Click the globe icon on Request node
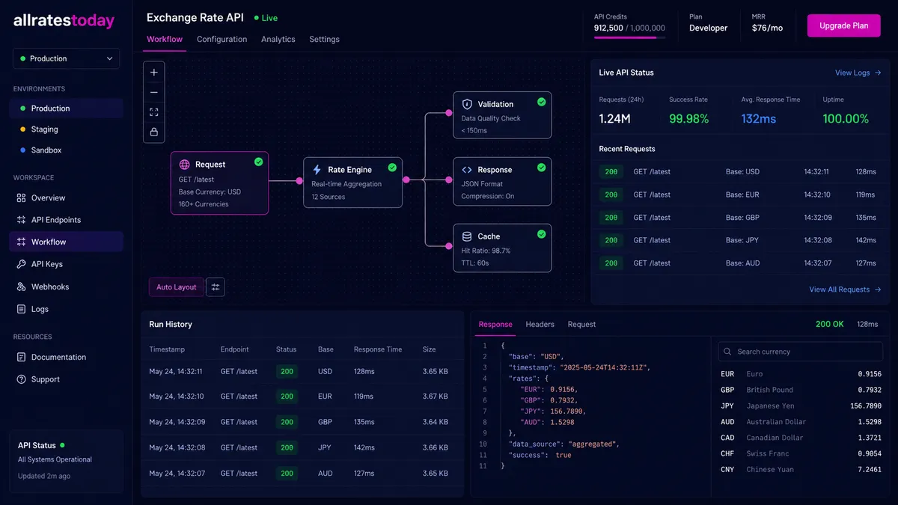The image size is (898, 505). coord(185,165)
